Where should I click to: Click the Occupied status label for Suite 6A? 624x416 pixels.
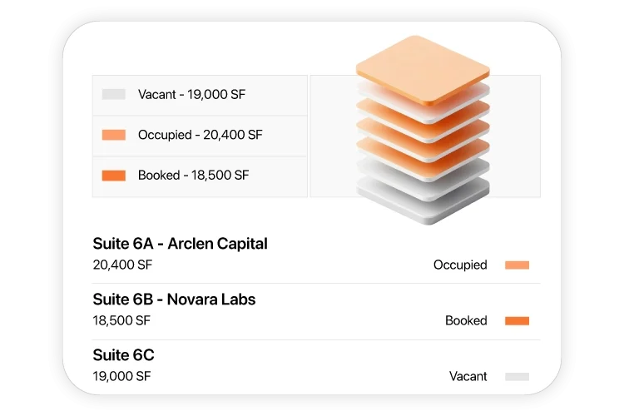tap(460, 265)
